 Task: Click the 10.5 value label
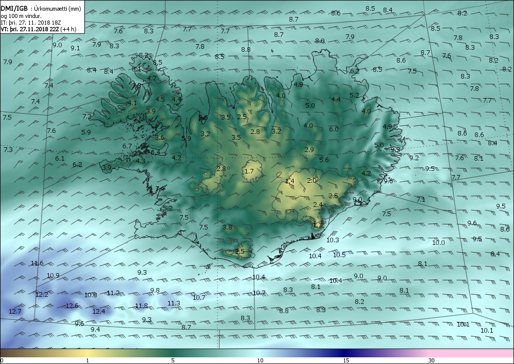click(339, 255)
